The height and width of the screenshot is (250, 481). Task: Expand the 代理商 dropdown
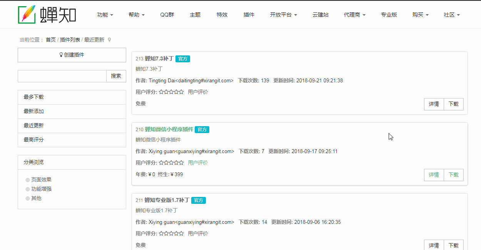click(x=355, y=15)
